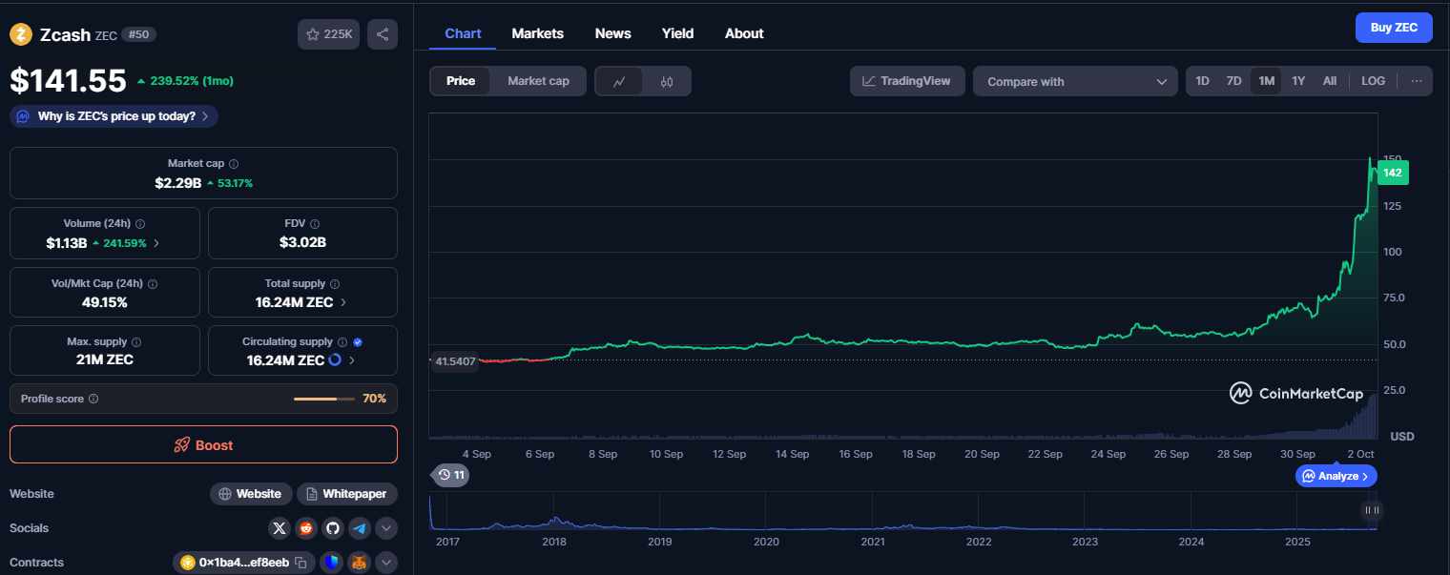This screenshot has width=1450, height=575.
Task: Select the line chart style icon
Action: click(x=619, y=81)
